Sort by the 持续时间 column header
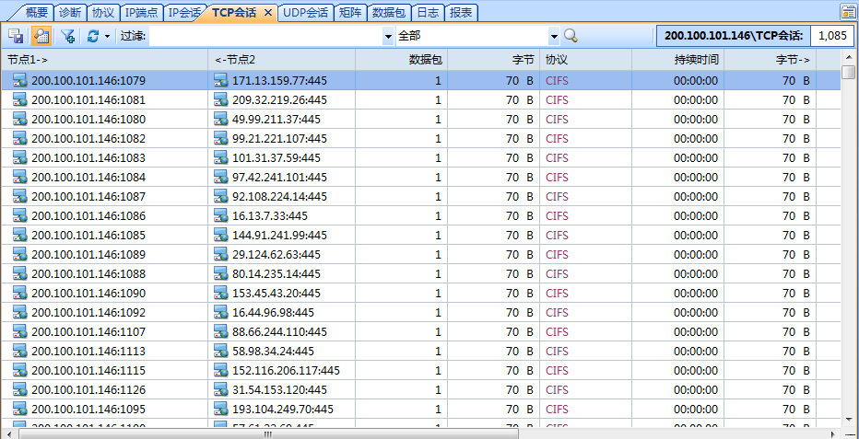Screen dimensions: 859x439 [677, 59]
